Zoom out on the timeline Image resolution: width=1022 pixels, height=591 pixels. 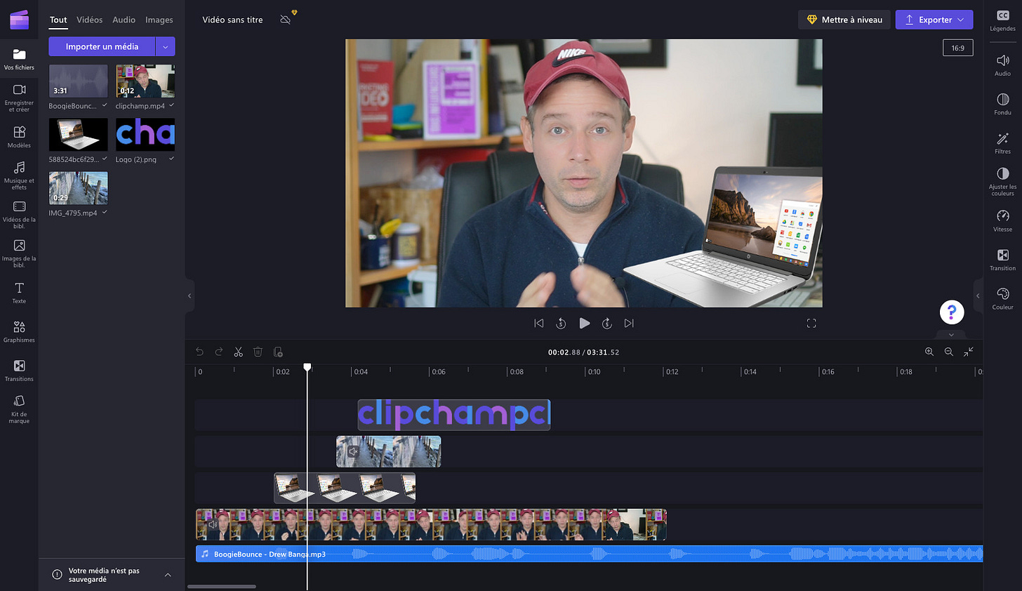tap(949, 352)
